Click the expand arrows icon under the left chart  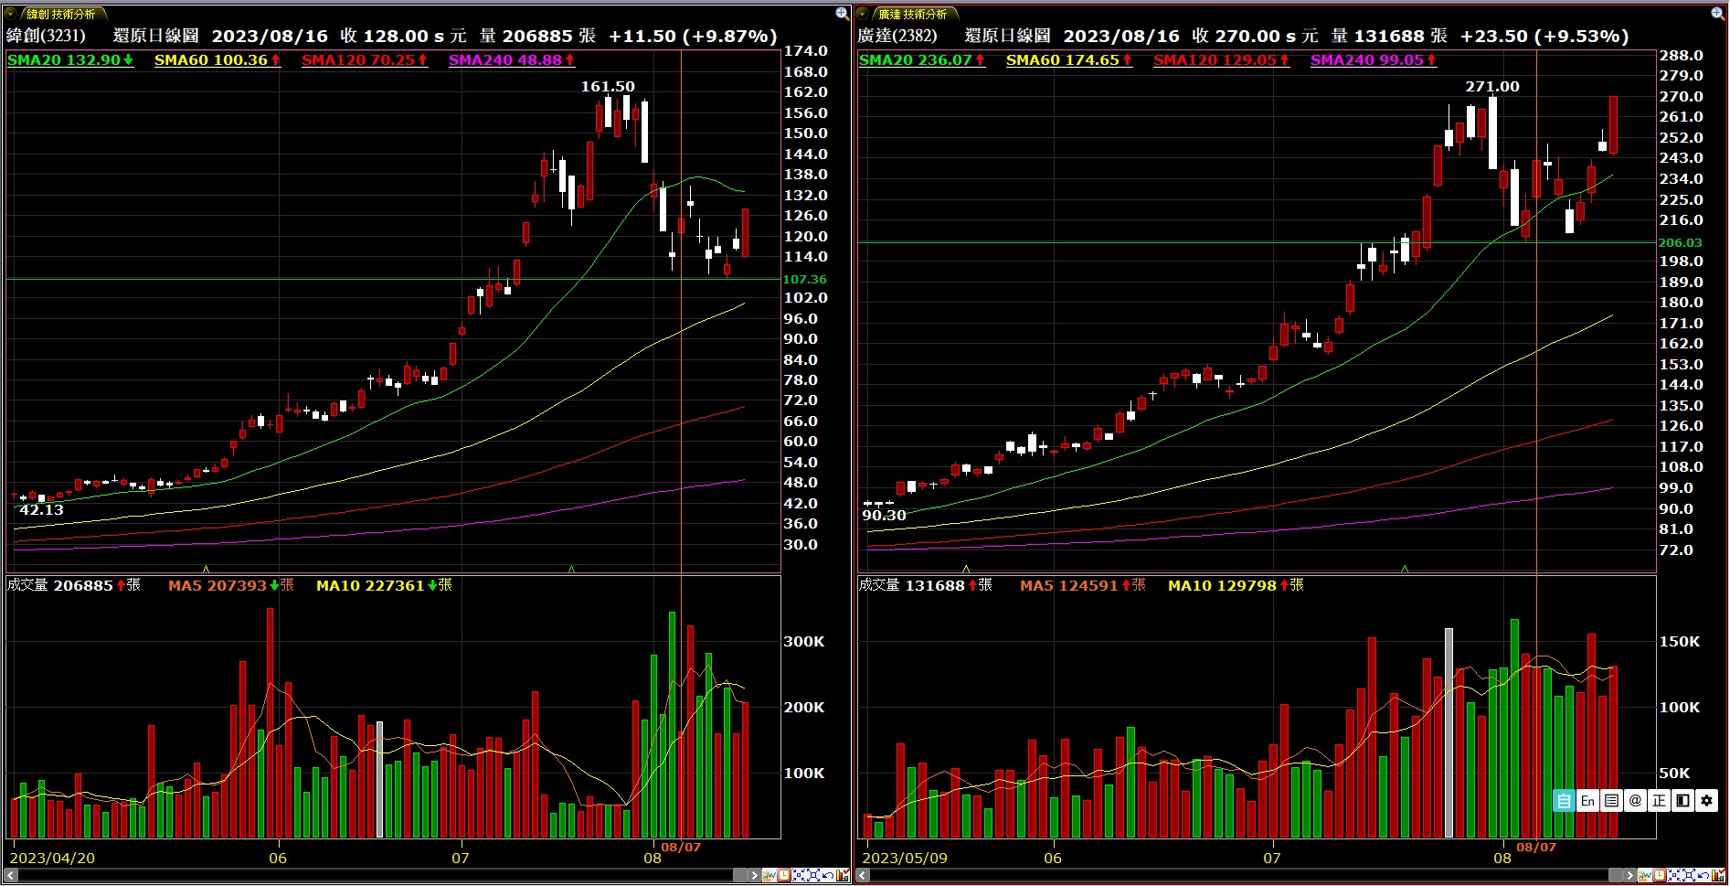[x=813, y=875]
